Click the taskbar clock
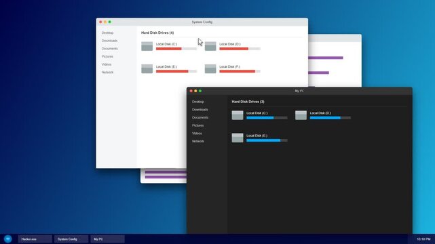 point(423,239)
